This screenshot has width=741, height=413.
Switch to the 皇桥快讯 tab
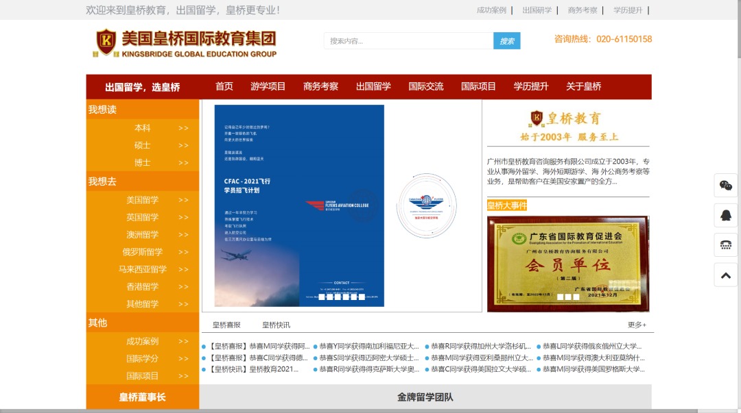276,325
